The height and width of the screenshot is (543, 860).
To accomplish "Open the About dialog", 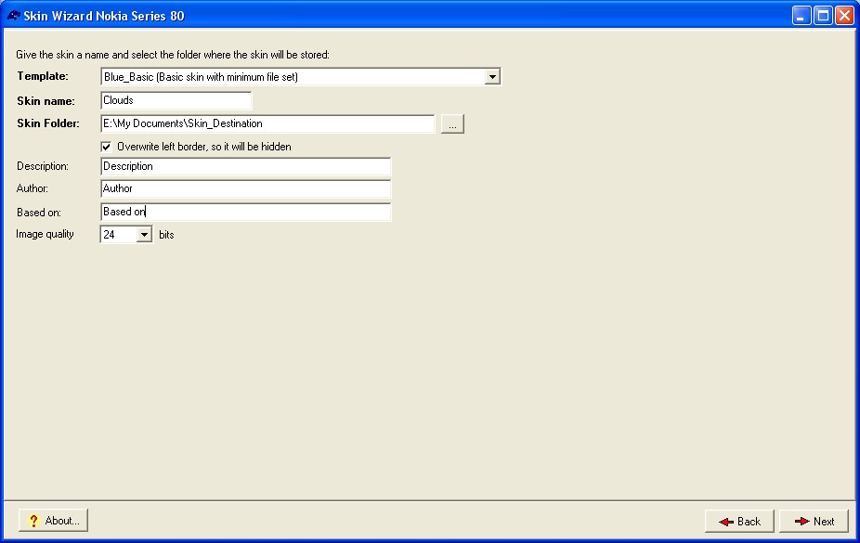I will coord(53,521).
